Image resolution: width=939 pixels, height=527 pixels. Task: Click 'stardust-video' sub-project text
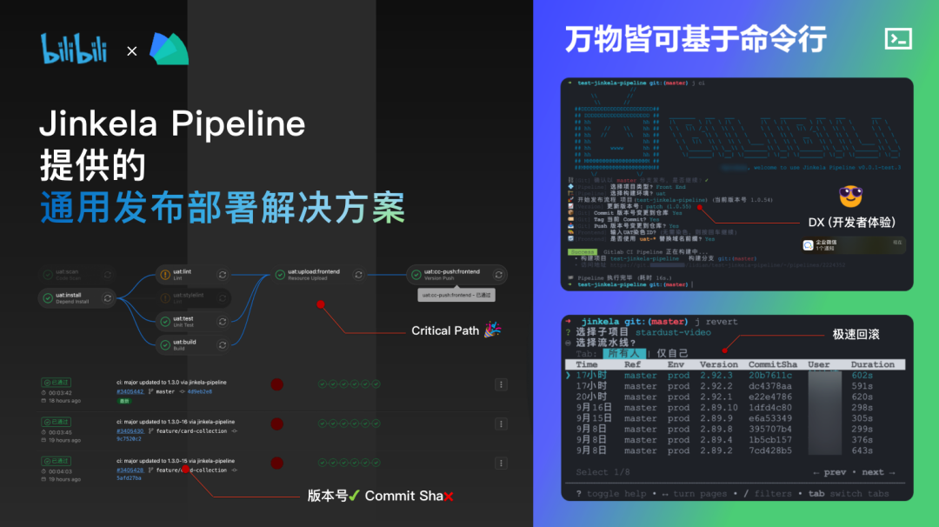[673, 332]
